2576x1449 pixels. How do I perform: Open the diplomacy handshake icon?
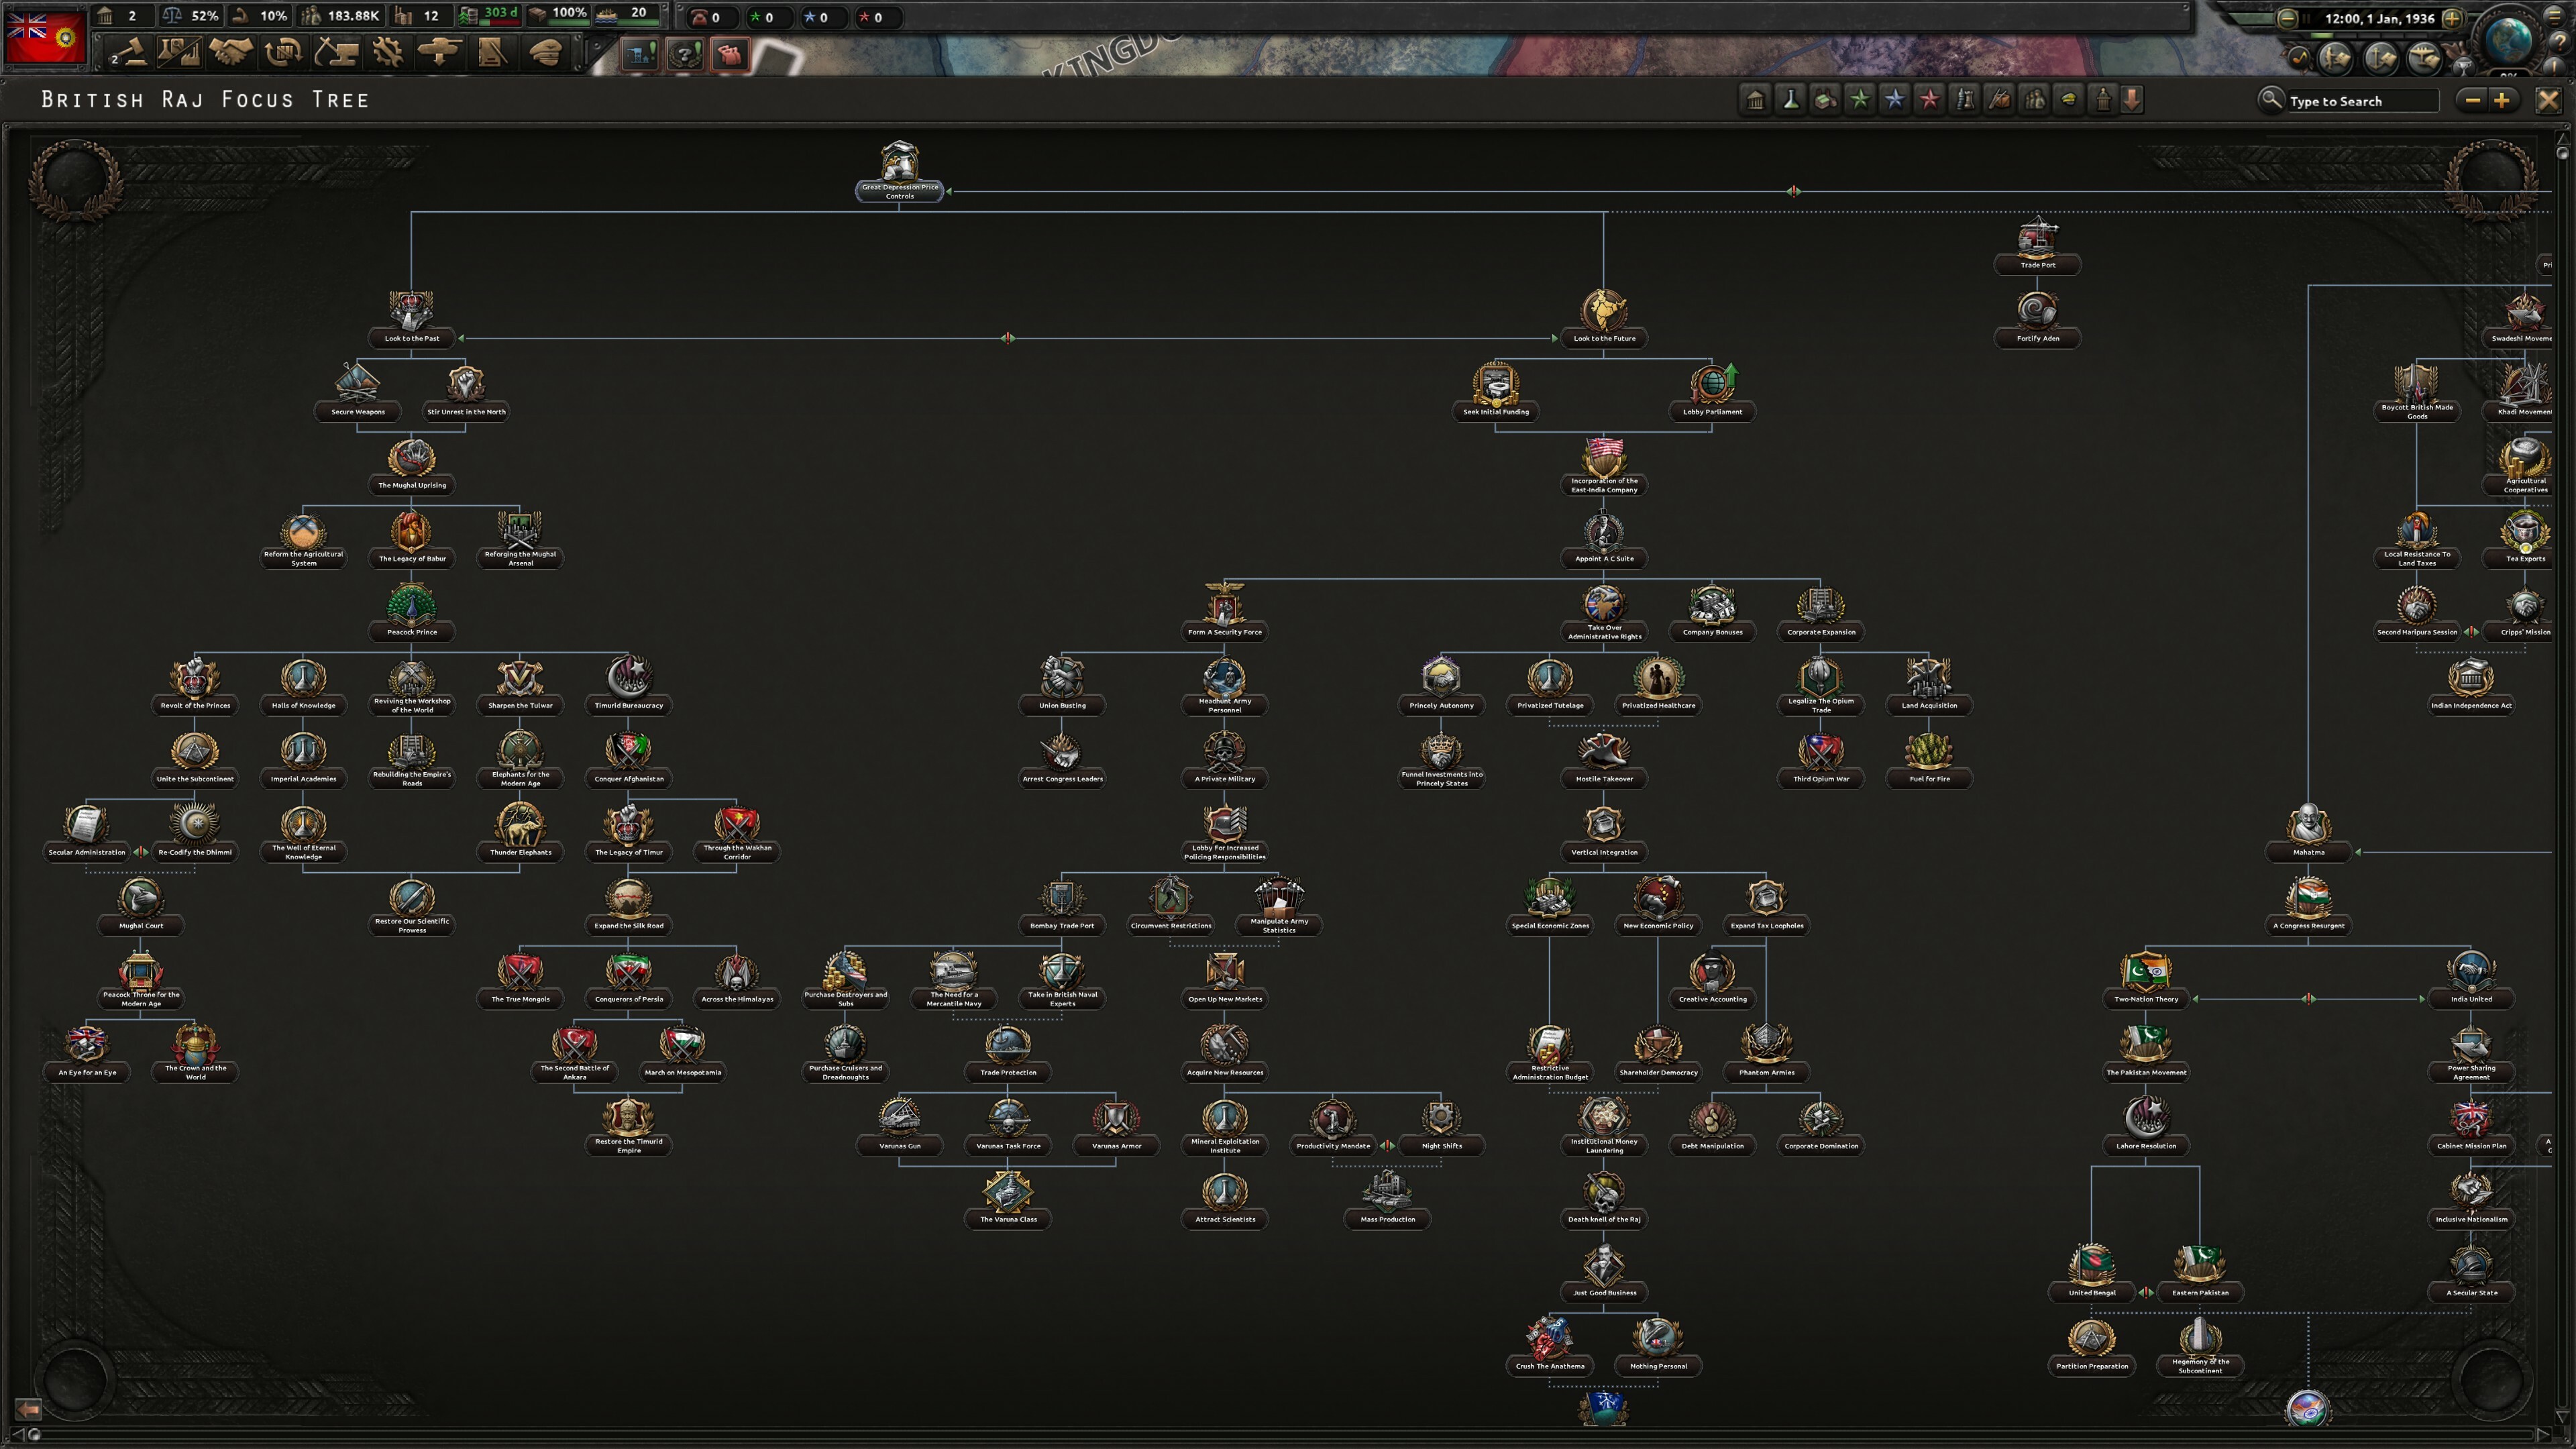[x=231, y=52]
